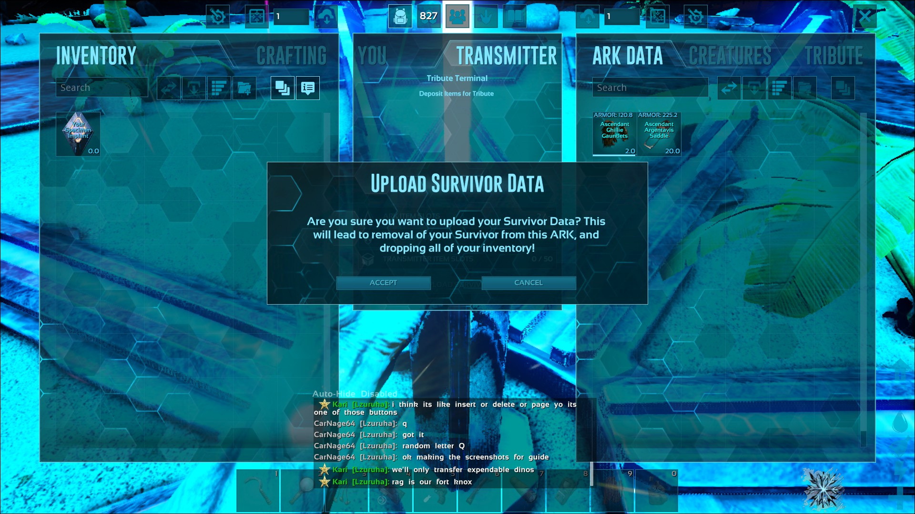
Task: Click the Transmitter panel icon
Action: (x=458, y=15)
